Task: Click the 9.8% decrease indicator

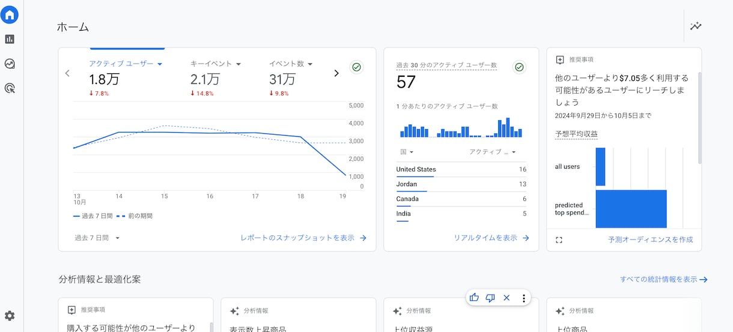Action: coord(279,94)
